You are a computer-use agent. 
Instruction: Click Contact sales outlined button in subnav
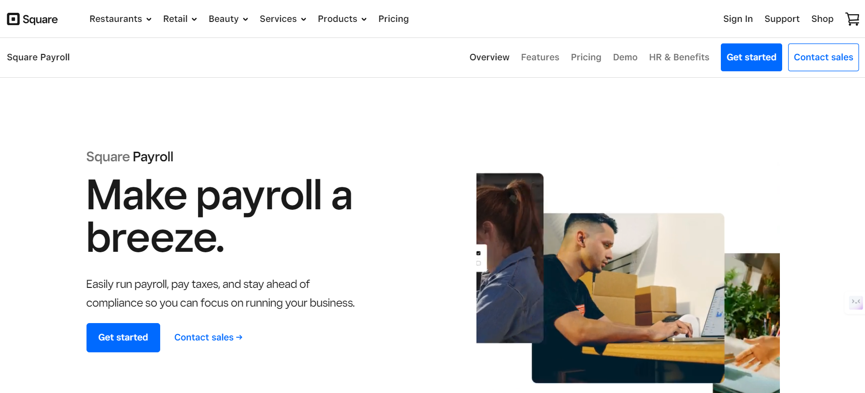[823, 57]
